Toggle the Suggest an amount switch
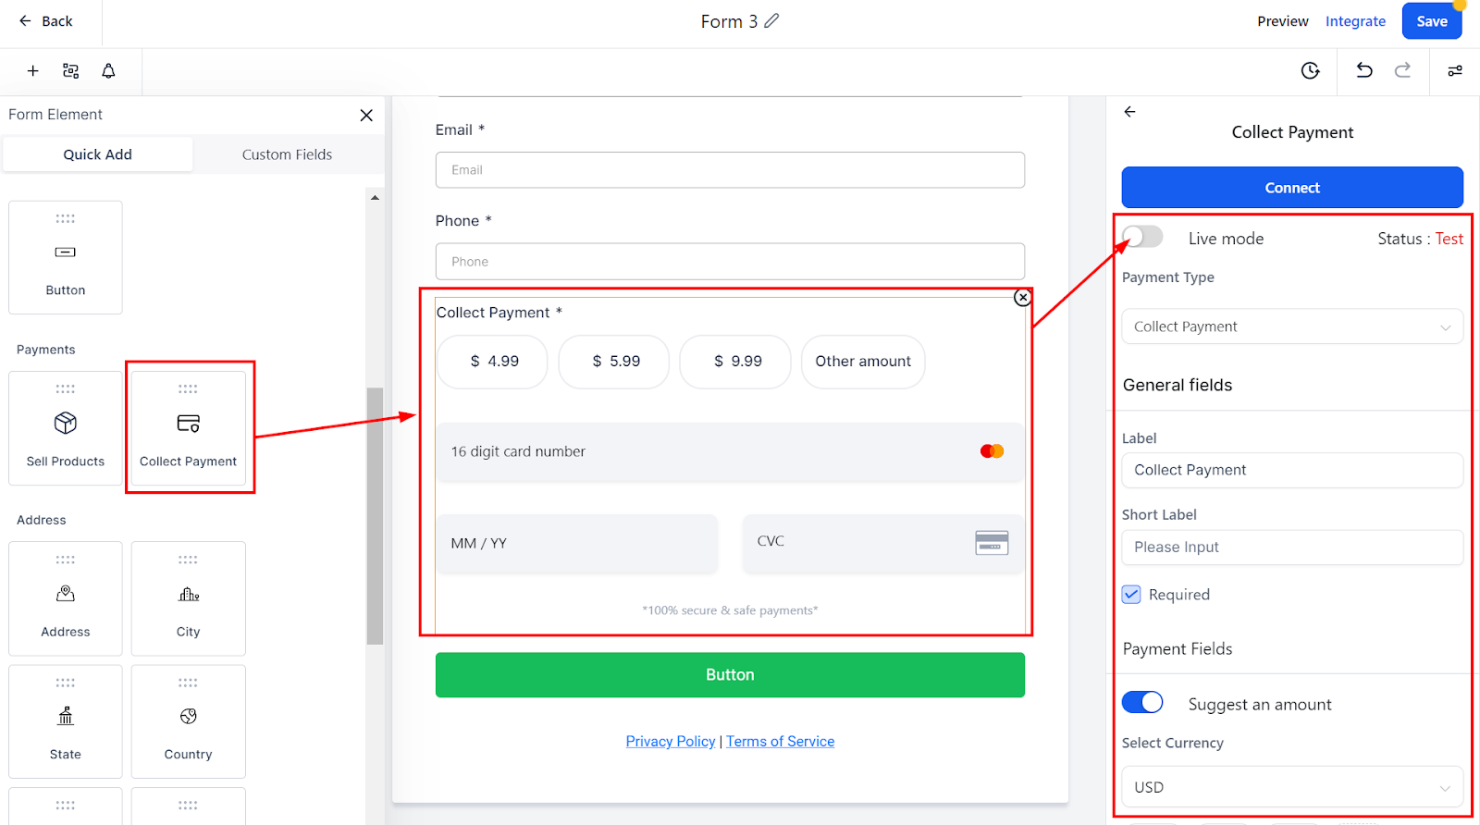 tap(1142, 703)
